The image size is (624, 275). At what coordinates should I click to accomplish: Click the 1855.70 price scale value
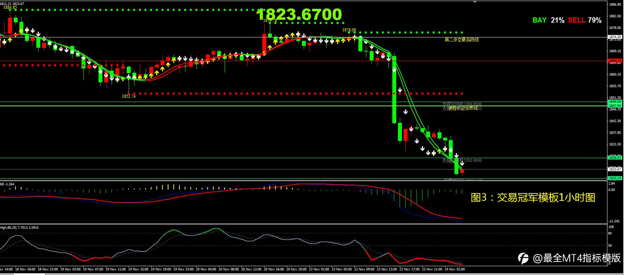click(615, 86)
